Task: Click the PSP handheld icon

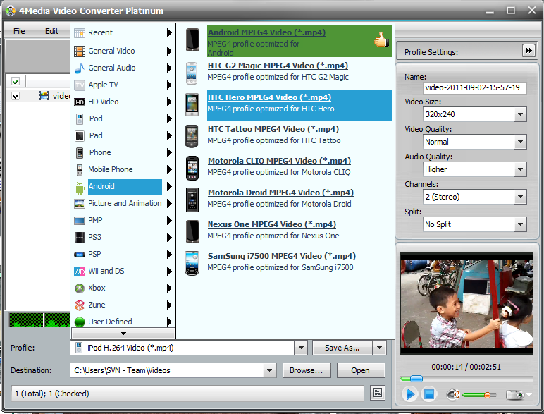Action: [80, 255]
